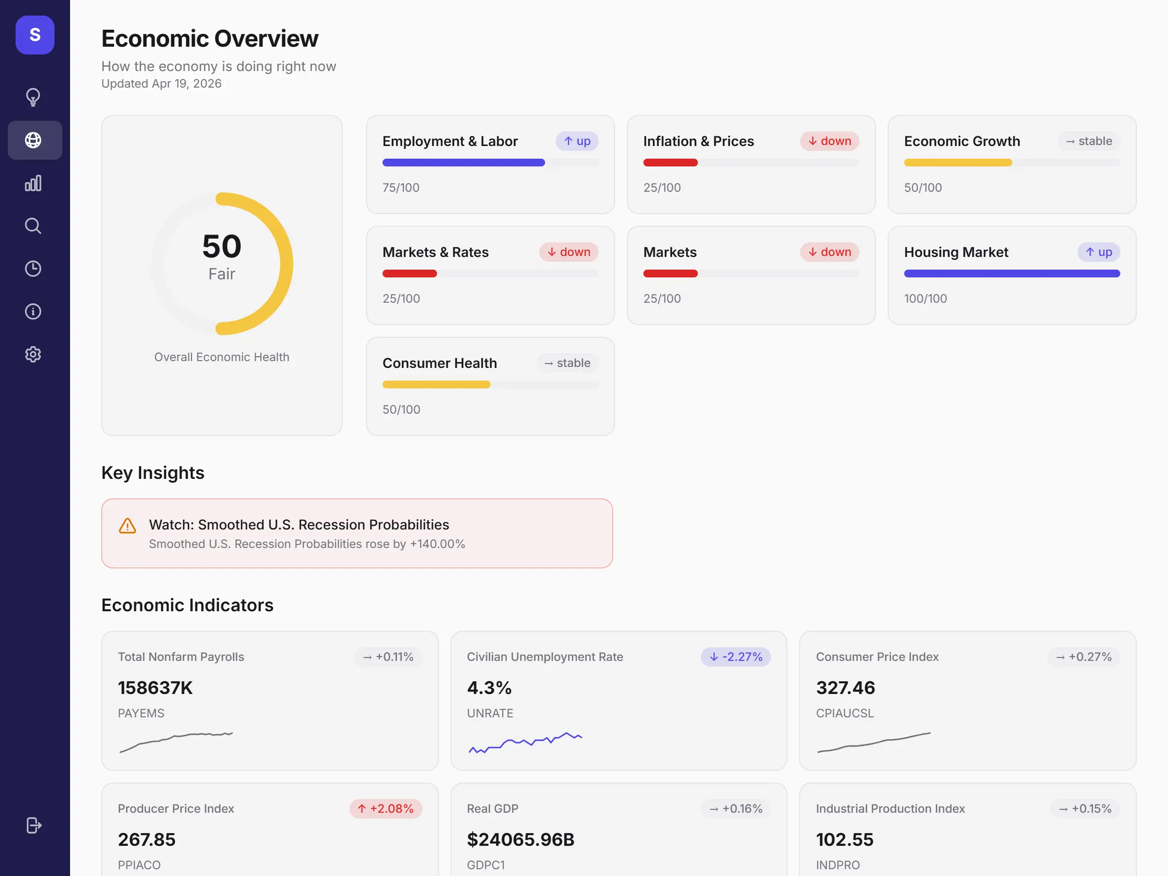
Task: Click the 102.55 industrial production value
Action: (844, 839)
